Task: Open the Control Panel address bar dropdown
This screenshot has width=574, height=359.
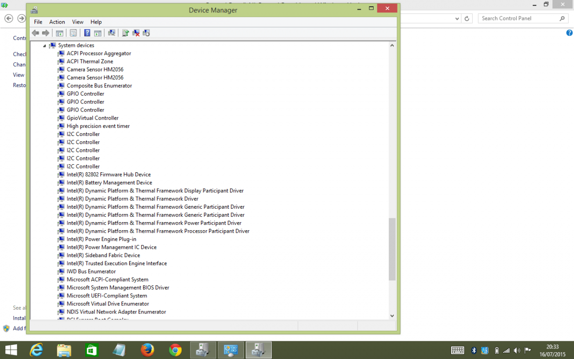Action: tap(457, 19)
